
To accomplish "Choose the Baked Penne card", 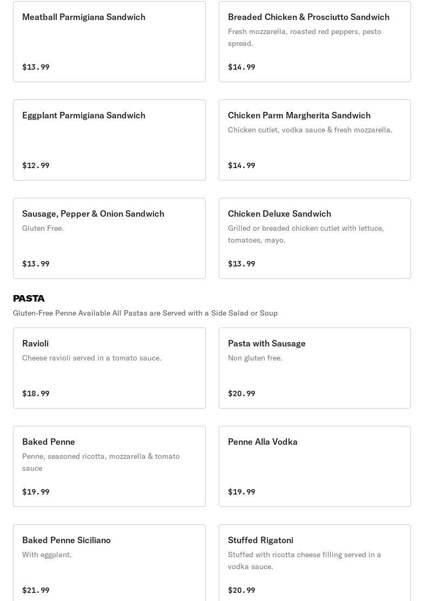I will point(109,466).
